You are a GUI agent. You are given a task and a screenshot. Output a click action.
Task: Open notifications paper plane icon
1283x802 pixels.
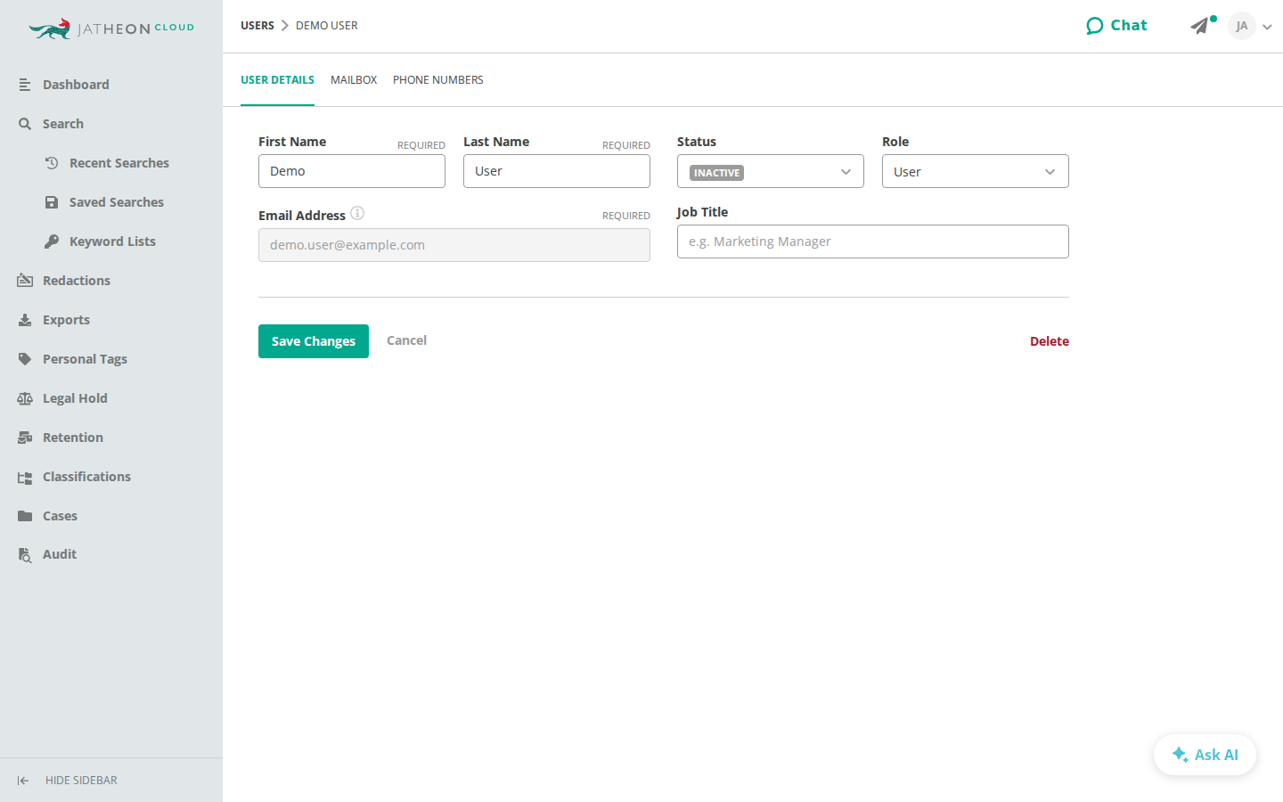click(x=1200, y=26)
